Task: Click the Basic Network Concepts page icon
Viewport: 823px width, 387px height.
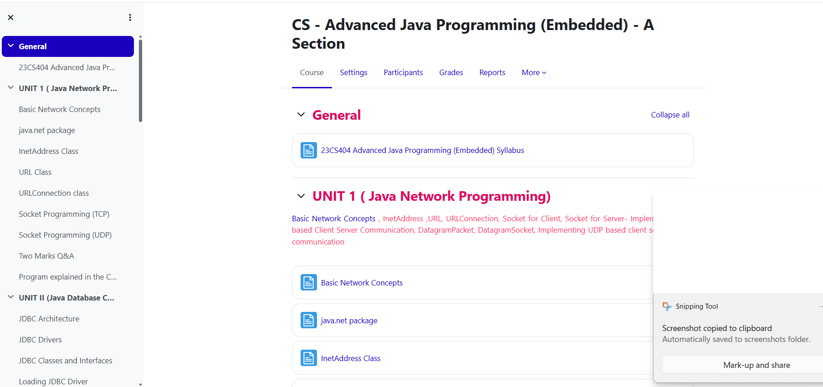Action: coord(308,283)
